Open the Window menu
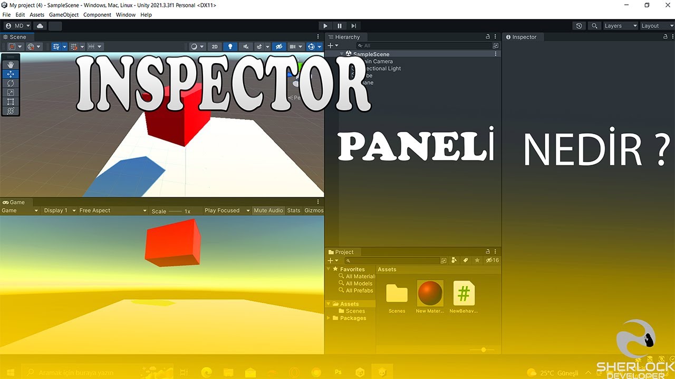The height and width of the screenshot is (379, 675). tap(126, 15)
